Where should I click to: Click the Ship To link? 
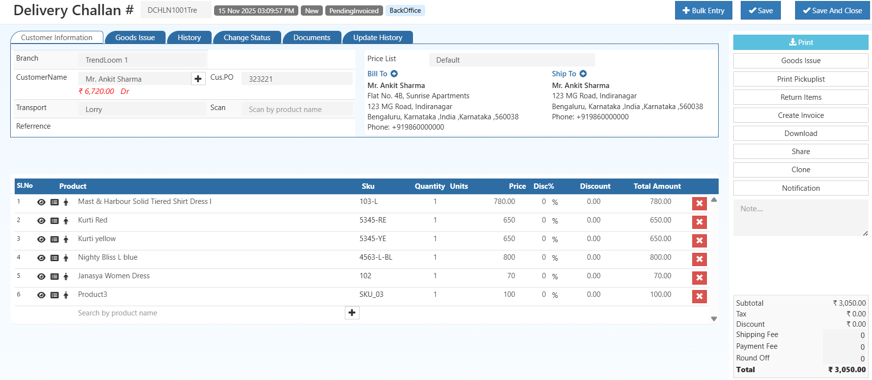[x=564, y=74]
